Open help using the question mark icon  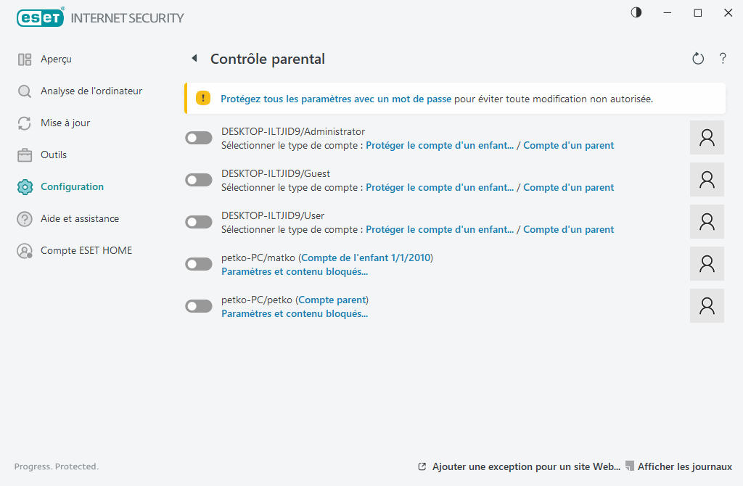click(x=723, y=58)
